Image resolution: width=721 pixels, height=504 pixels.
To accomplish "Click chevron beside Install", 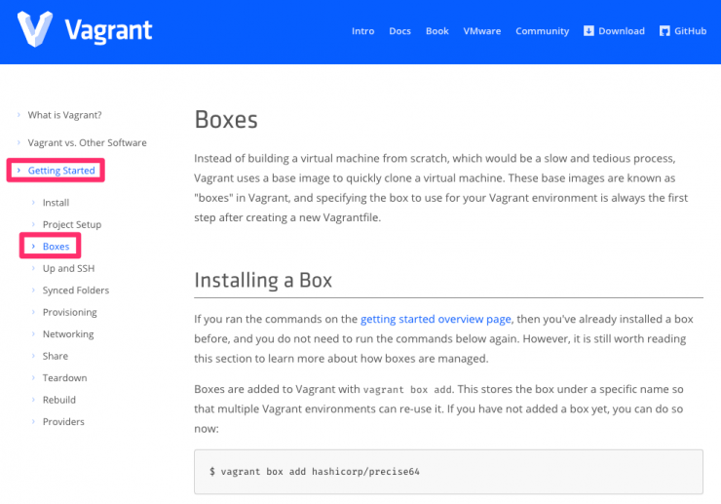I will [x=33, y=202].
